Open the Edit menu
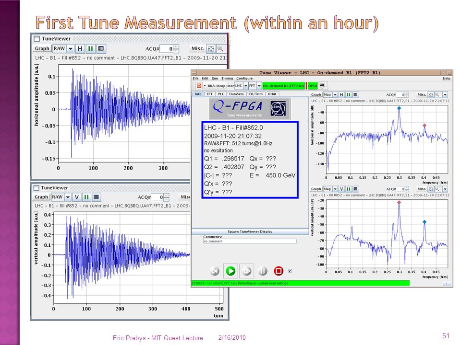This screenshot has height=345, width=461. (205, 78)
